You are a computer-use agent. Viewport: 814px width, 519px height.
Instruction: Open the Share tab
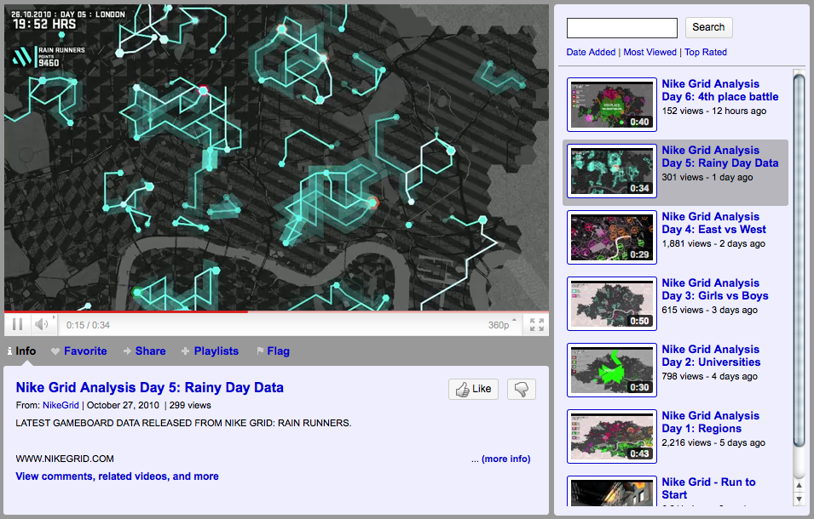click(x=144, y=351)
